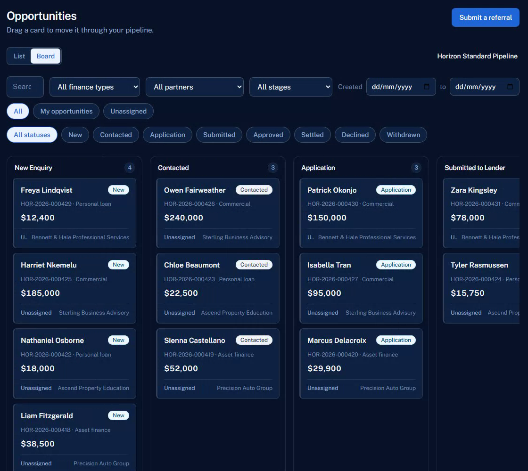This screenshot has width=528, height=471.
Task: Open Chloe Beaumont opportunity card
Action: 218,288
